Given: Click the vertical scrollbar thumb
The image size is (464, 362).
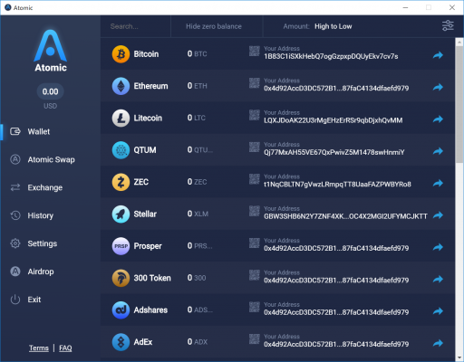Looking at the screenshot, I should point(459,104).
